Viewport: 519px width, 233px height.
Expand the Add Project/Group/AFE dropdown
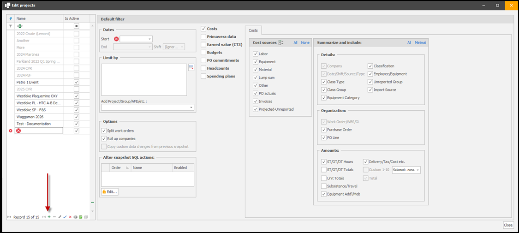[x=191, y=108]
